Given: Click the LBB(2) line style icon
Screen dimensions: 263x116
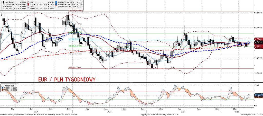Looking at the screenshot, I should (x=28, y=6).
